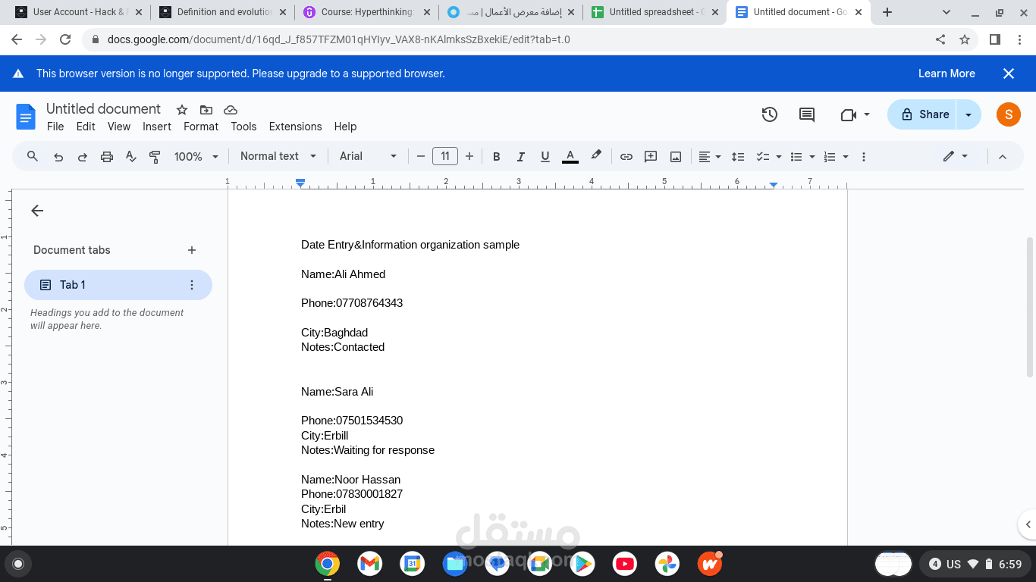The image size is (1036, 582).
Task: Insert a bulleted list
Action: [796, 157]
